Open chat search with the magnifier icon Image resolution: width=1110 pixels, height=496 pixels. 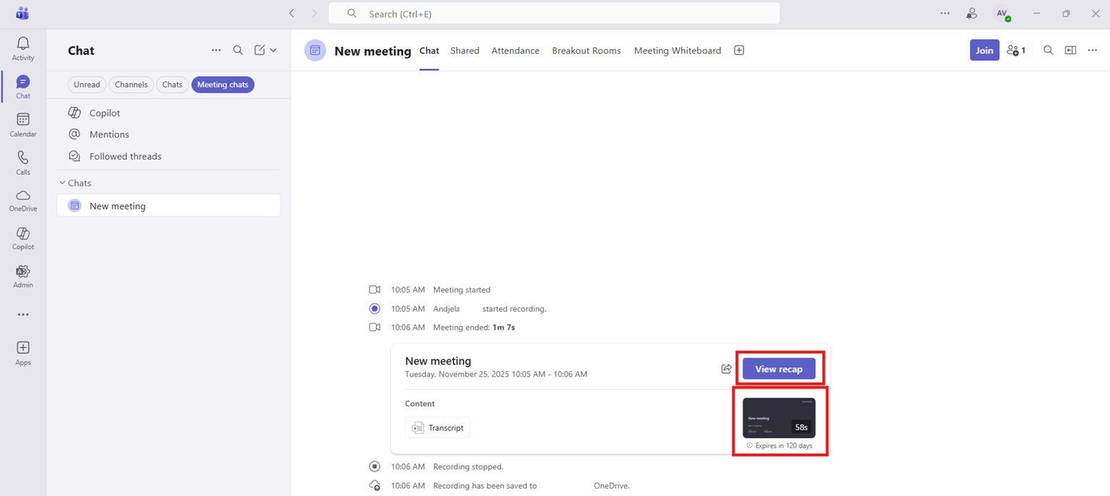[238, 50]
